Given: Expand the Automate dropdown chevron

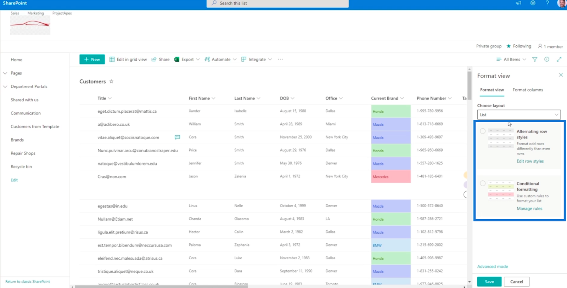Looking at the screenshot, I should point(235,60).
